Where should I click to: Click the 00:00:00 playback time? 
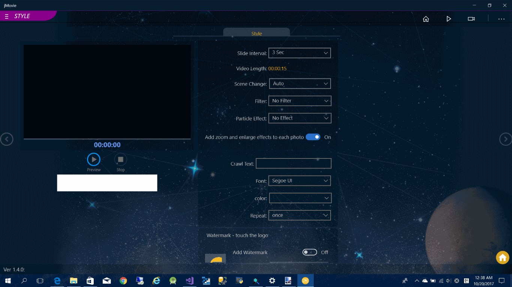tap(107, 145)
